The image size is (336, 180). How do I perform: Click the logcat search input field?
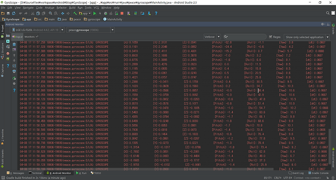click(245, 37)
